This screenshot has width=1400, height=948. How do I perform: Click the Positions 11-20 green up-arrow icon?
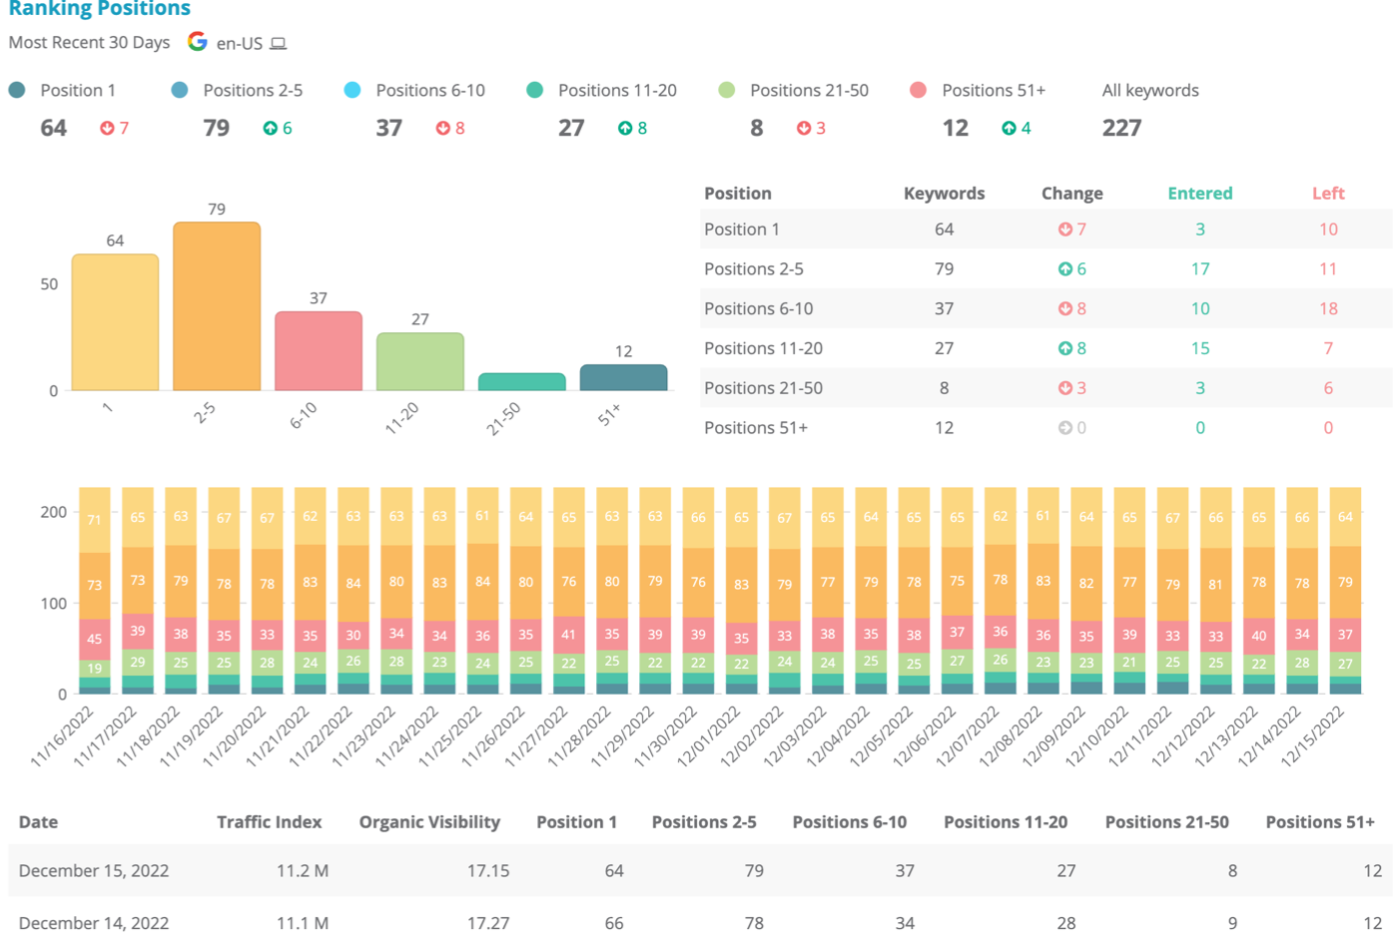coord(625,128)
